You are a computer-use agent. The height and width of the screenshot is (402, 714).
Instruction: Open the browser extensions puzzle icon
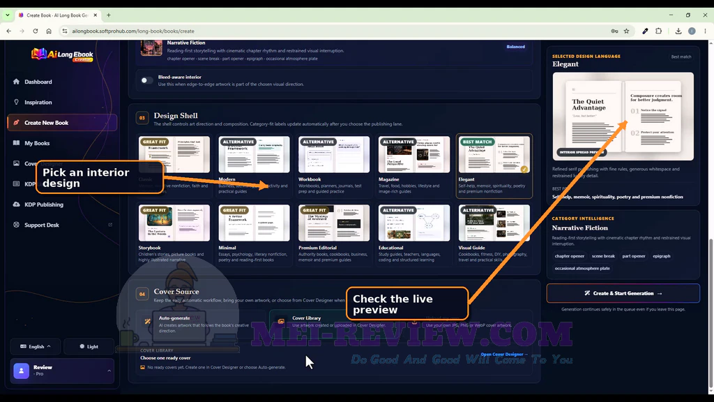[x=658, y=31]
